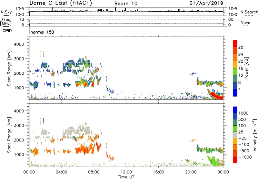
Task: Click the "20:00" time tick label
Action: tap(191, 172)
